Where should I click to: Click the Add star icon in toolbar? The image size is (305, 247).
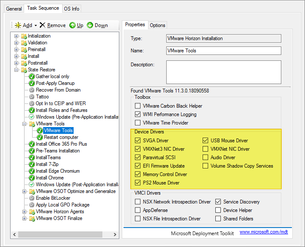pyautogui.click(x=18, y=25)
